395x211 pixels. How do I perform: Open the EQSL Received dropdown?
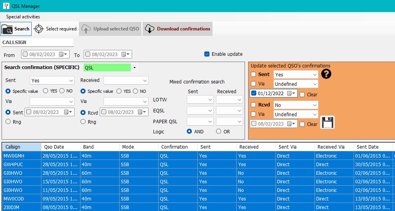[x=229, y=110]
